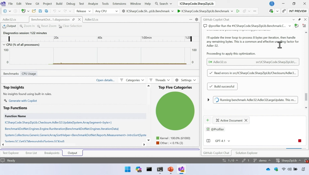The width and height of the screenshot is (309, 175).
Task: Open the Threads filter dropdown
Action: (x=160, y=80)
